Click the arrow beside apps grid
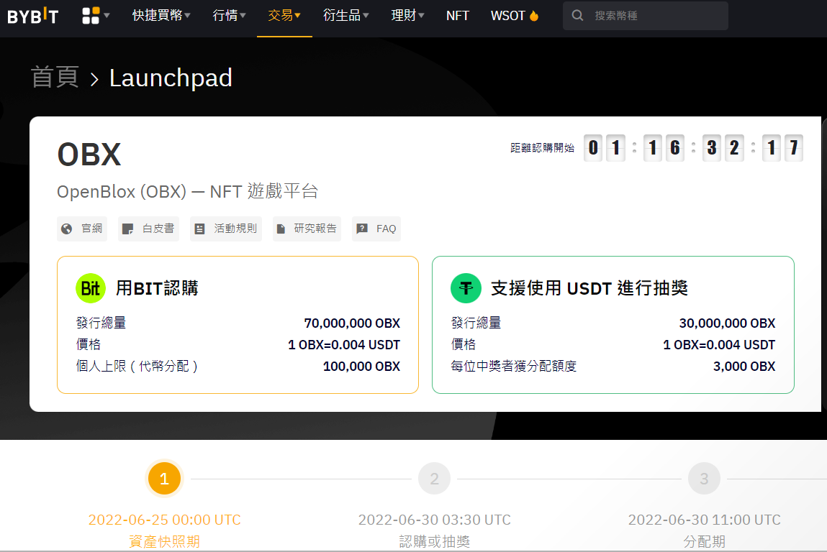The width and height of the screenshot is (827, 552). [107, 15]
